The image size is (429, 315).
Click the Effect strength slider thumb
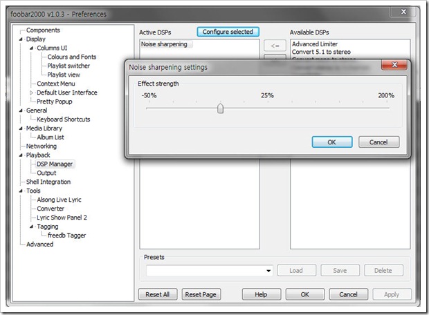[x=220, y=108]
